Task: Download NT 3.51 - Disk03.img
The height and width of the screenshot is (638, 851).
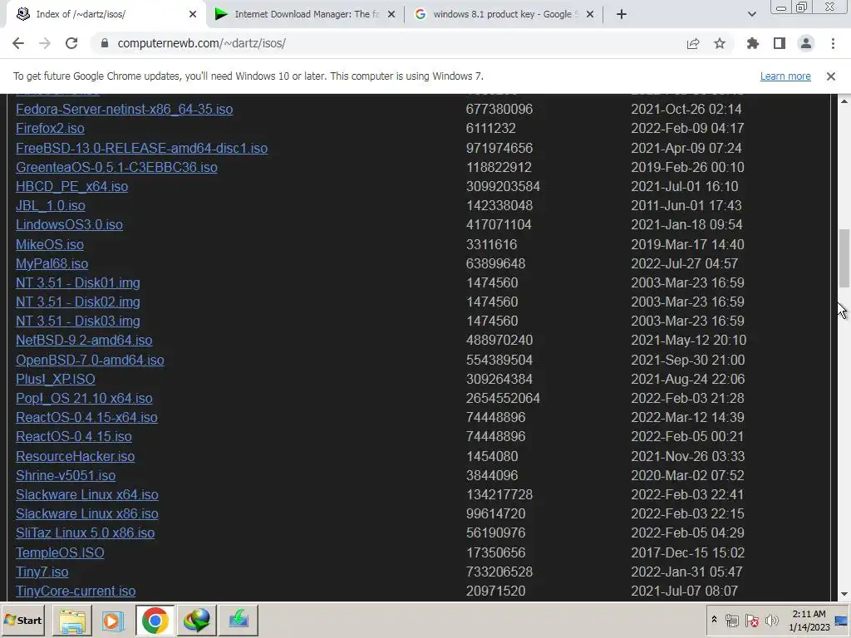Action: coord(77,321)
